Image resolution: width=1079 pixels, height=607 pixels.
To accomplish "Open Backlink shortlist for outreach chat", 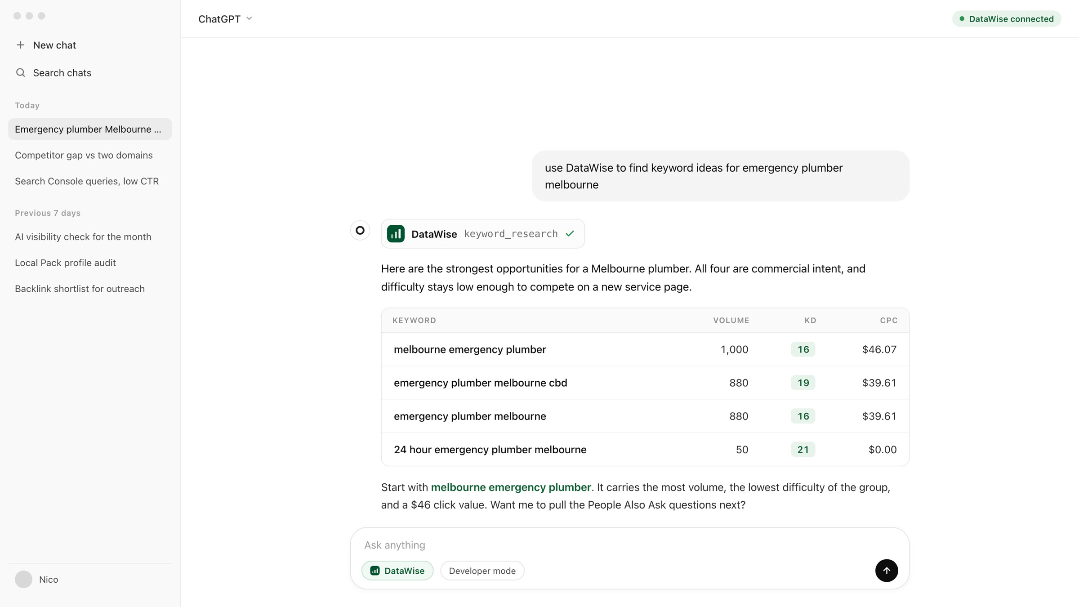I will click(x=90, y=289).
